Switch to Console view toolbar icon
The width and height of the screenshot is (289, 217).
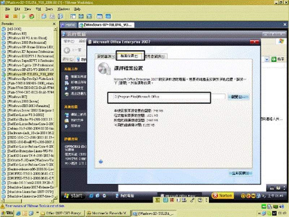coord(108,16)
